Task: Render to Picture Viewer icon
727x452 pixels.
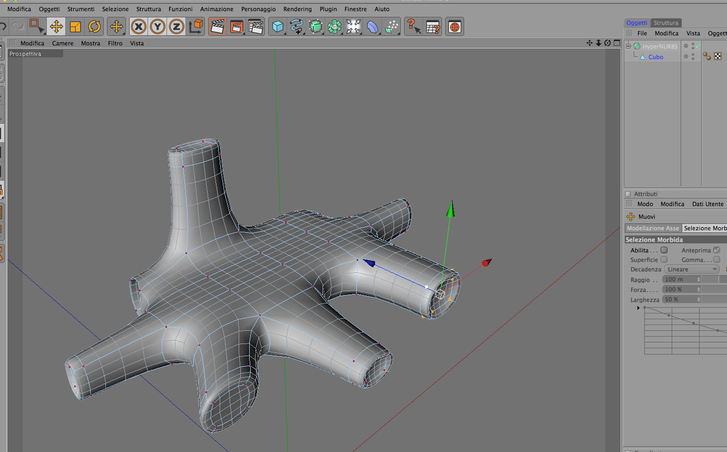Action: tap(237, 26)
